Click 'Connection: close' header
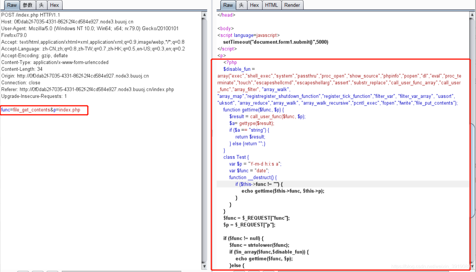Image resolution: width=476 pixels, height=272 pixels. coord(21,83)
